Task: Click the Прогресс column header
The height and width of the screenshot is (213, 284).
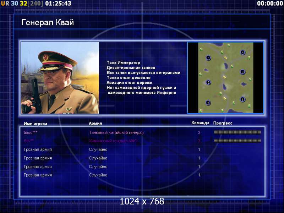Action: (223, 123)
